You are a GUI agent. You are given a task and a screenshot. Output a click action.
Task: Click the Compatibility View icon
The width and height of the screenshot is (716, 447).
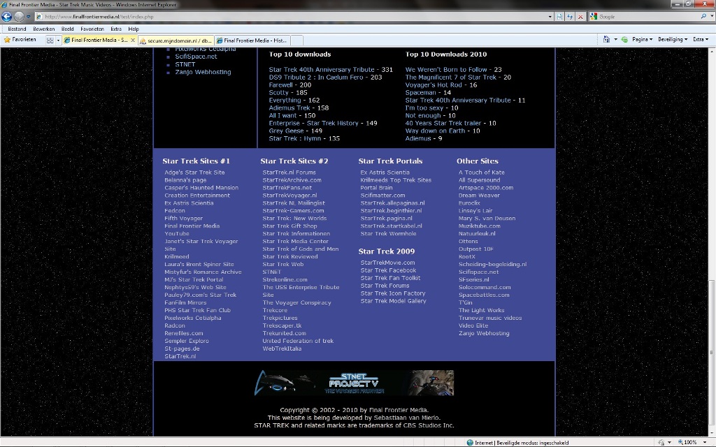pos(560,17)
